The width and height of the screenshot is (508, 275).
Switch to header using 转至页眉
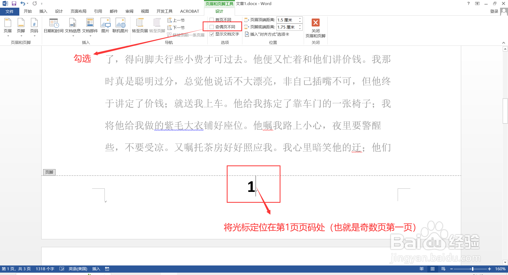[140, 25]
